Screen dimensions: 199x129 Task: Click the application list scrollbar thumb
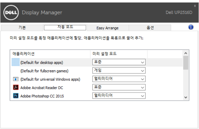[x=186, y=63]
